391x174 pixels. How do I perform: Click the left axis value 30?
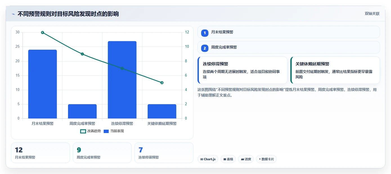[x=17, y=32]
